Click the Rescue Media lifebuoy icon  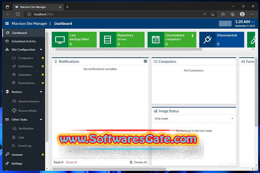tap(14, 110)
